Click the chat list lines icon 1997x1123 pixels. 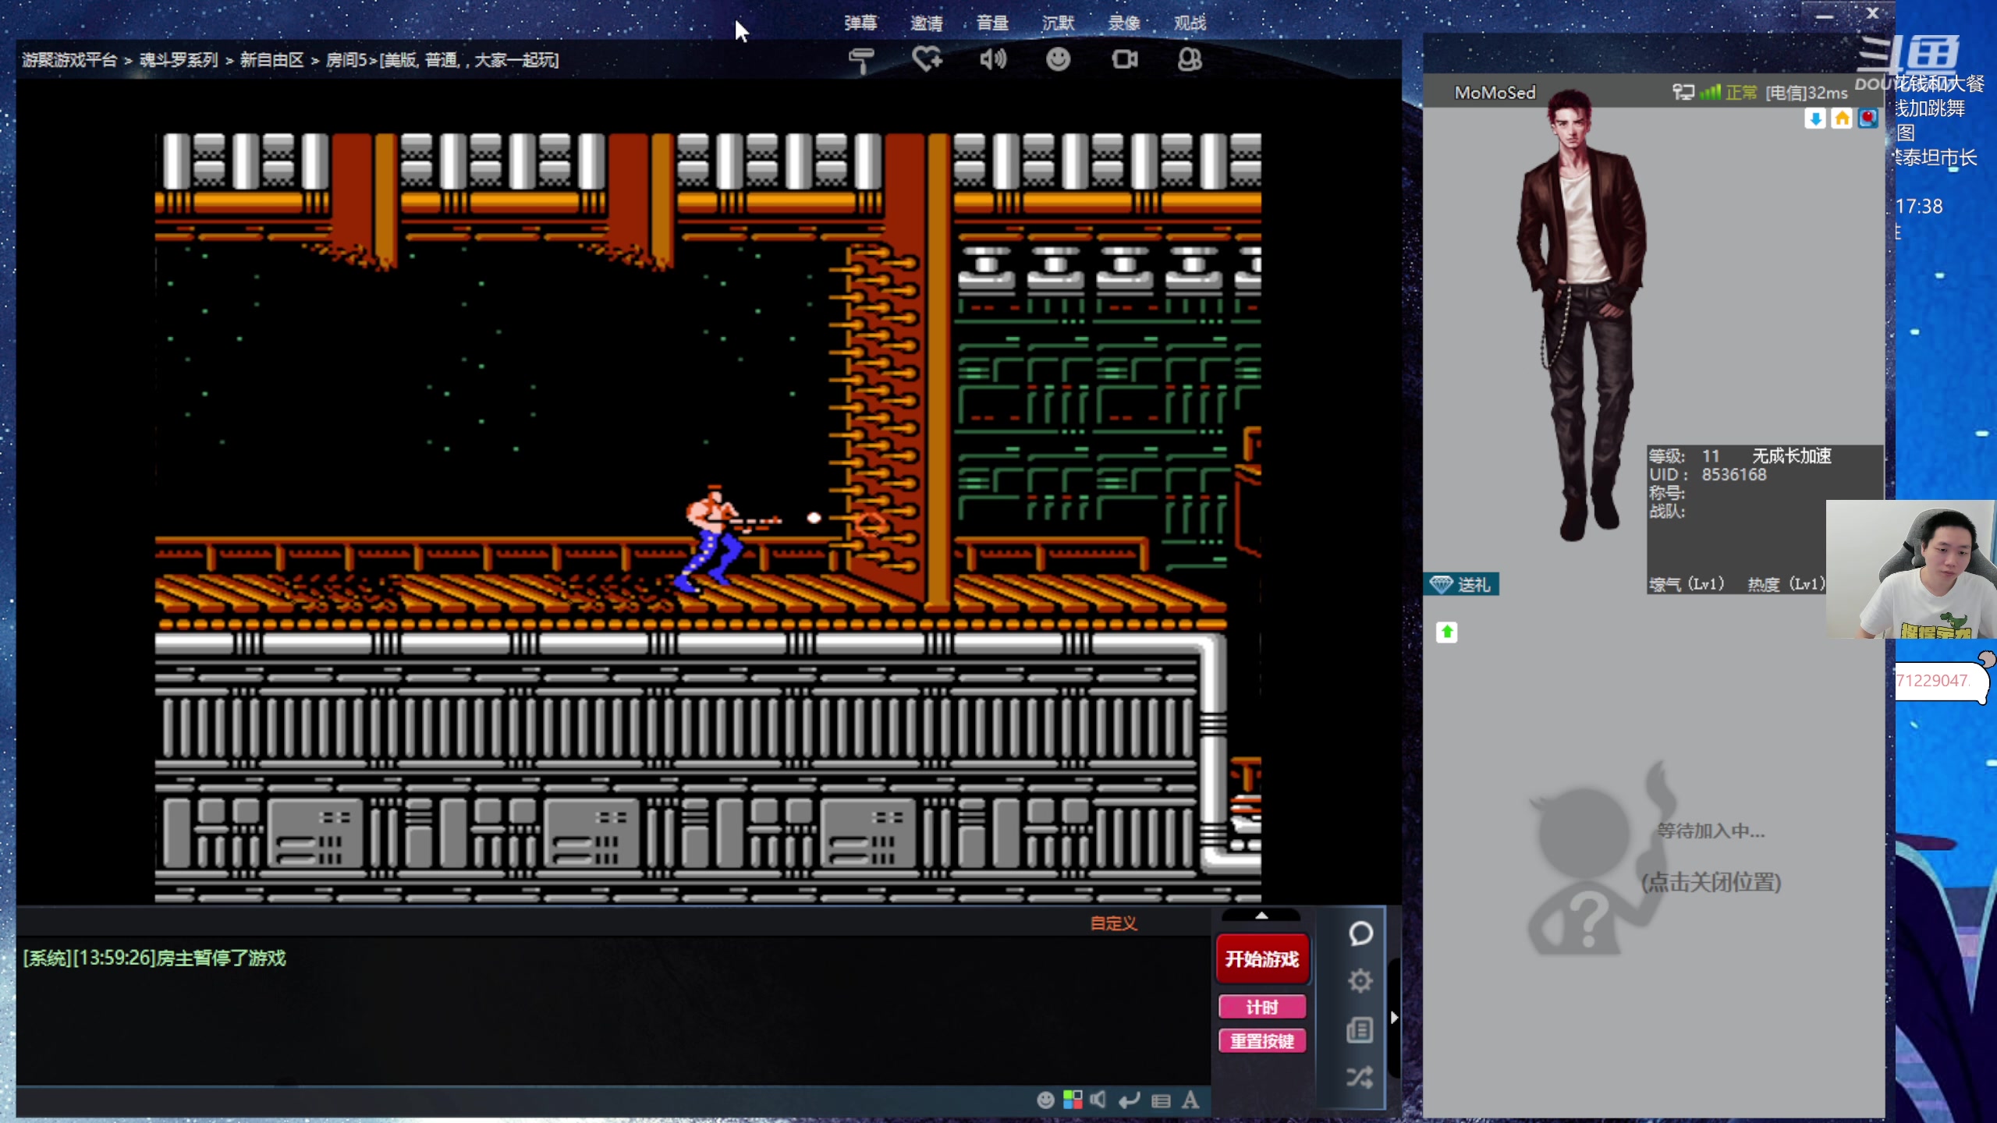1161,1100
